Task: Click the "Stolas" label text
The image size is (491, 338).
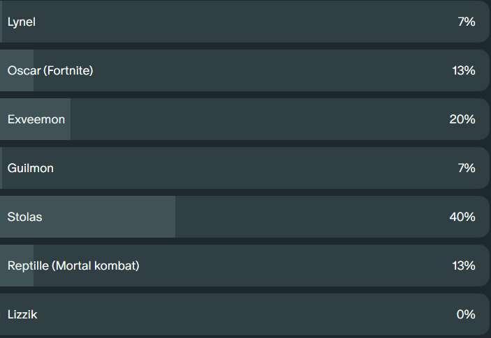Action: tap(24, 217)
